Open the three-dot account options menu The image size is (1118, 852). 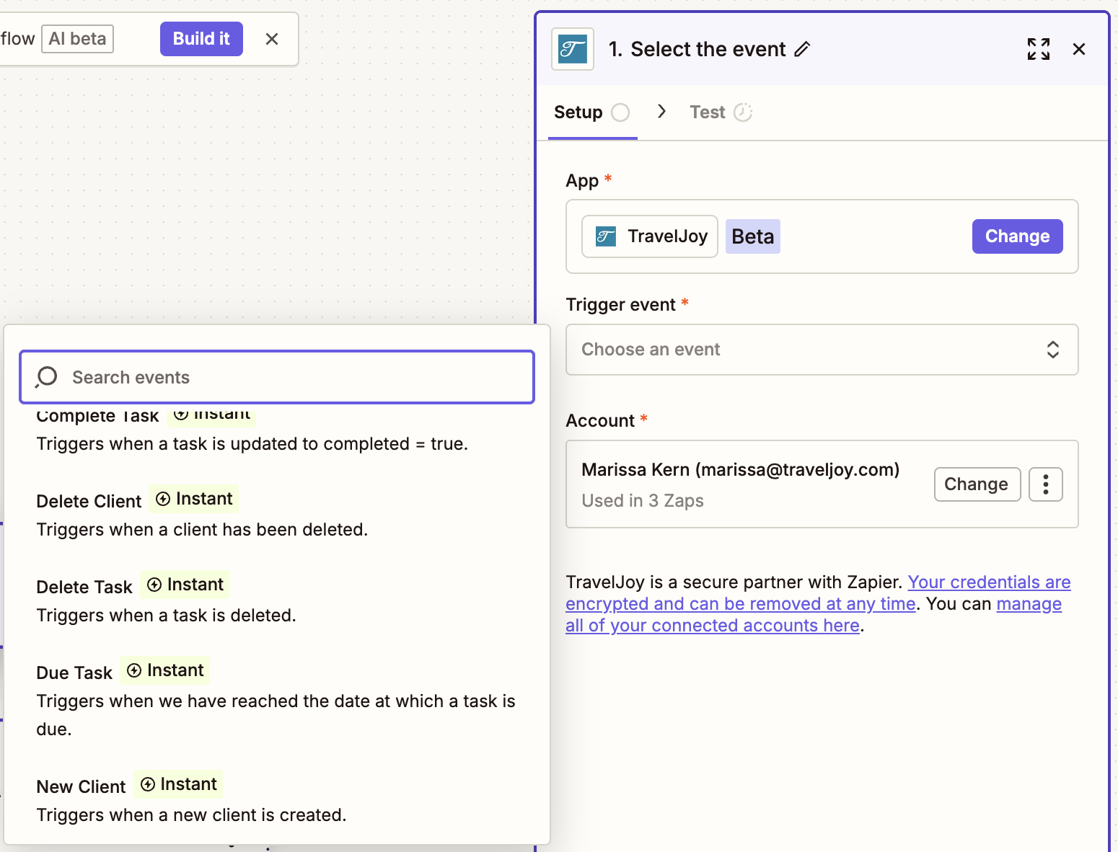pos(1045,484)
